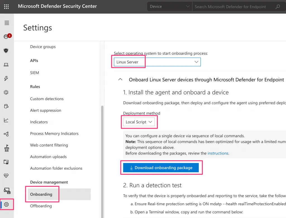Open Custom detections settings page

click(47, 99)
